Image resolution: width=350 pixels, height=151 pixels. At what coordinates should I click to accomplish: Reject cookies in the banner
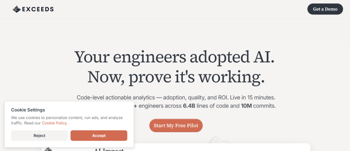click(39, 135)
